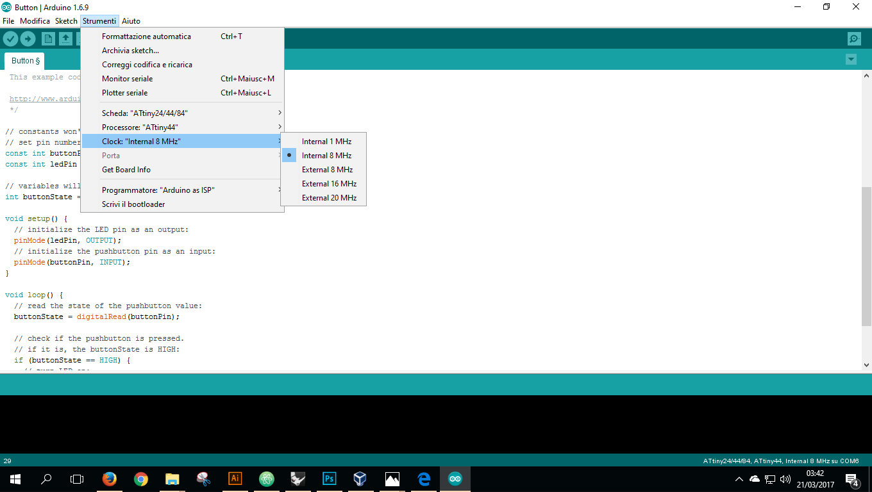Screen dimensions: 872x492
Task: Click the Verify checkmark toolbar icon
Action: 10,39
